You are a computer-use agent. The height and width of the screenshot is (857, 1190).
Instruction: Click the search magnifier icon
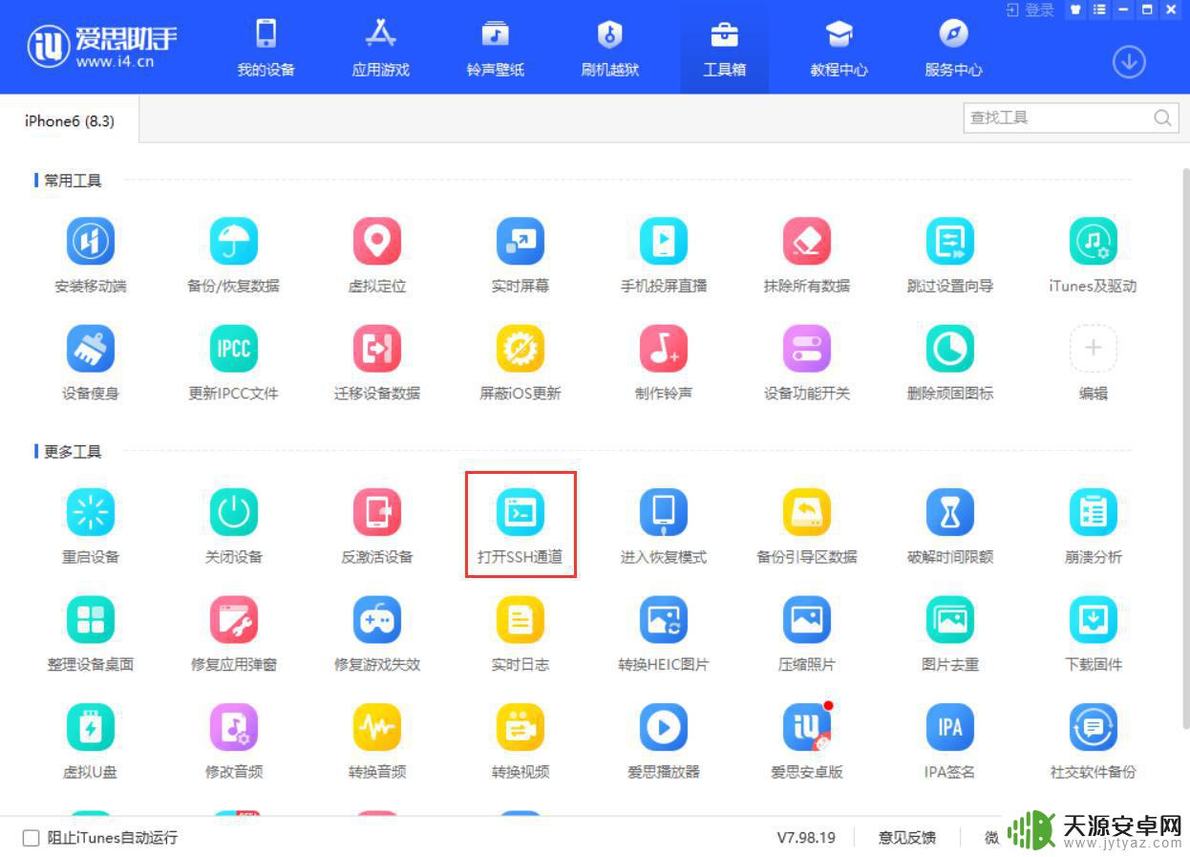pos(1162,118)
